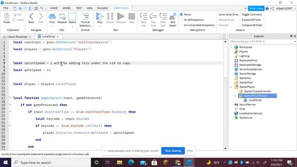Open the Windows Start menu
Viewport: 297px width, 167px height.
click(x=6, y=162)
